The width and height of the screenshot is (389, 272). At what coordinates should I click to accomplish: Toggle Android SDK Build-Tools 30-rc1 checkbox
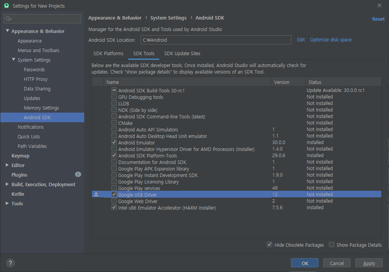[114, 90]
